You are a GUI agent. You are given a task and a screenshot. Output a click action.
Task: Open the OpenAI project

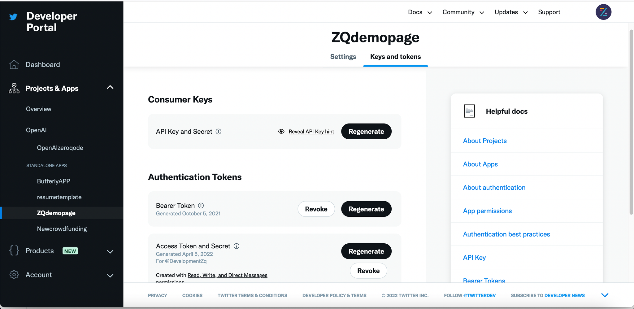36,130
